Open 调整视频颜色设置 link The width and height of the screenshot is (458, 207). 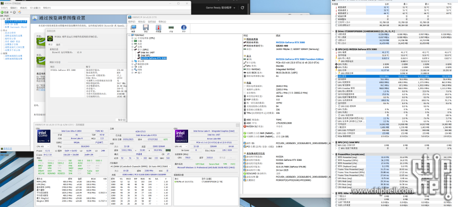tap(14, 56)
